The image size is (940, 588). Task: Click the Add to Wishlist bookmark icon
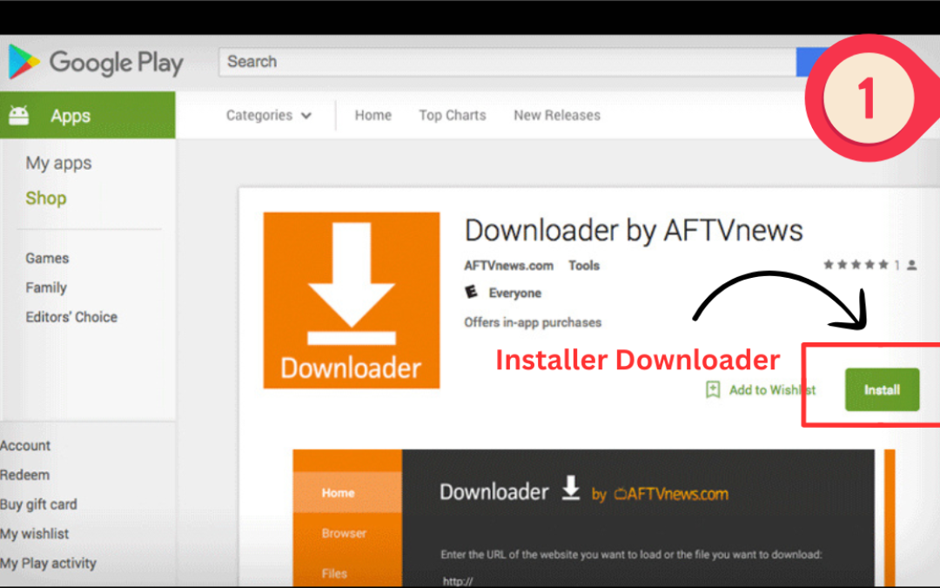click(x=713, y=389)
